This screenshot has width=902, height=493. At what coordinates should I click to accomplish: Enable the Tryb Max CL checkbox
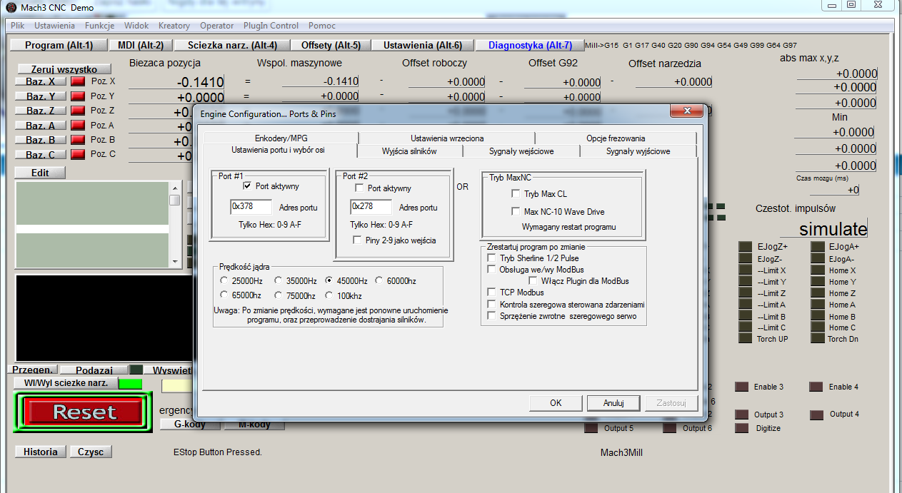(x=516, y=194)
